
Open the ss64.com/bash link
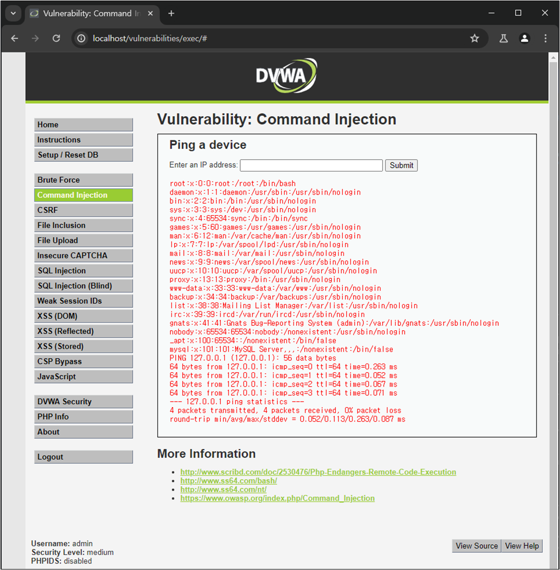228,481
